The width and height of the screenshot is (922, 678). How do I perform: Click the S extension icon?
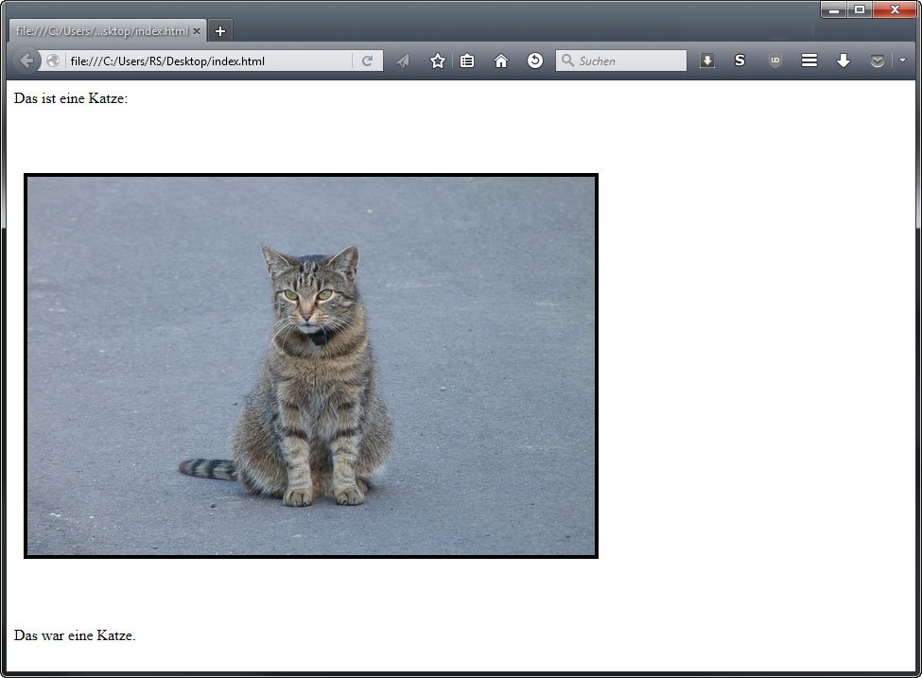click(x=739, y=61)
